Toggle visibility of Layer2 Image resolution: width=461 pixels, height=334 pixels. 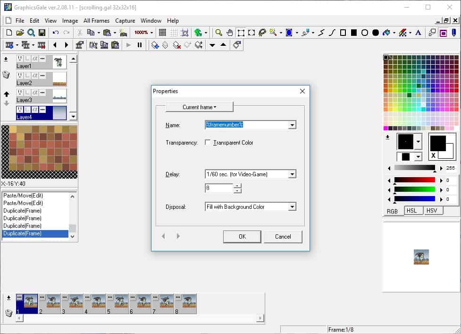(x=20, y=76)
